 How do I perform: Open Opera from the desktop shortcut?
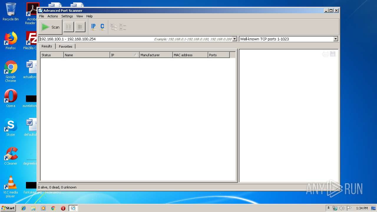(x=11, y=98)
